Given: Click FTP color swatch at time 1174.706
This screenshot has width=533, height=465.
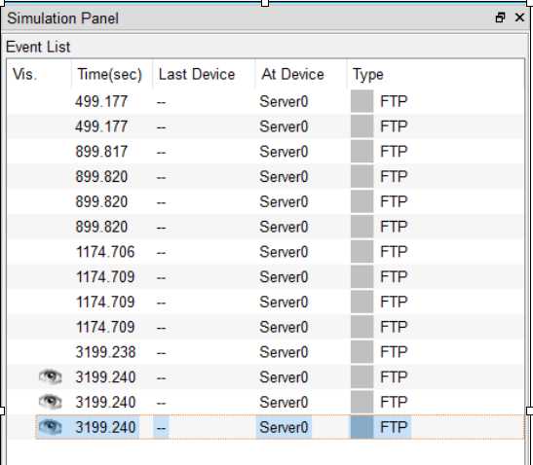Looking at the screenshot, I should (x=362, y=252).
